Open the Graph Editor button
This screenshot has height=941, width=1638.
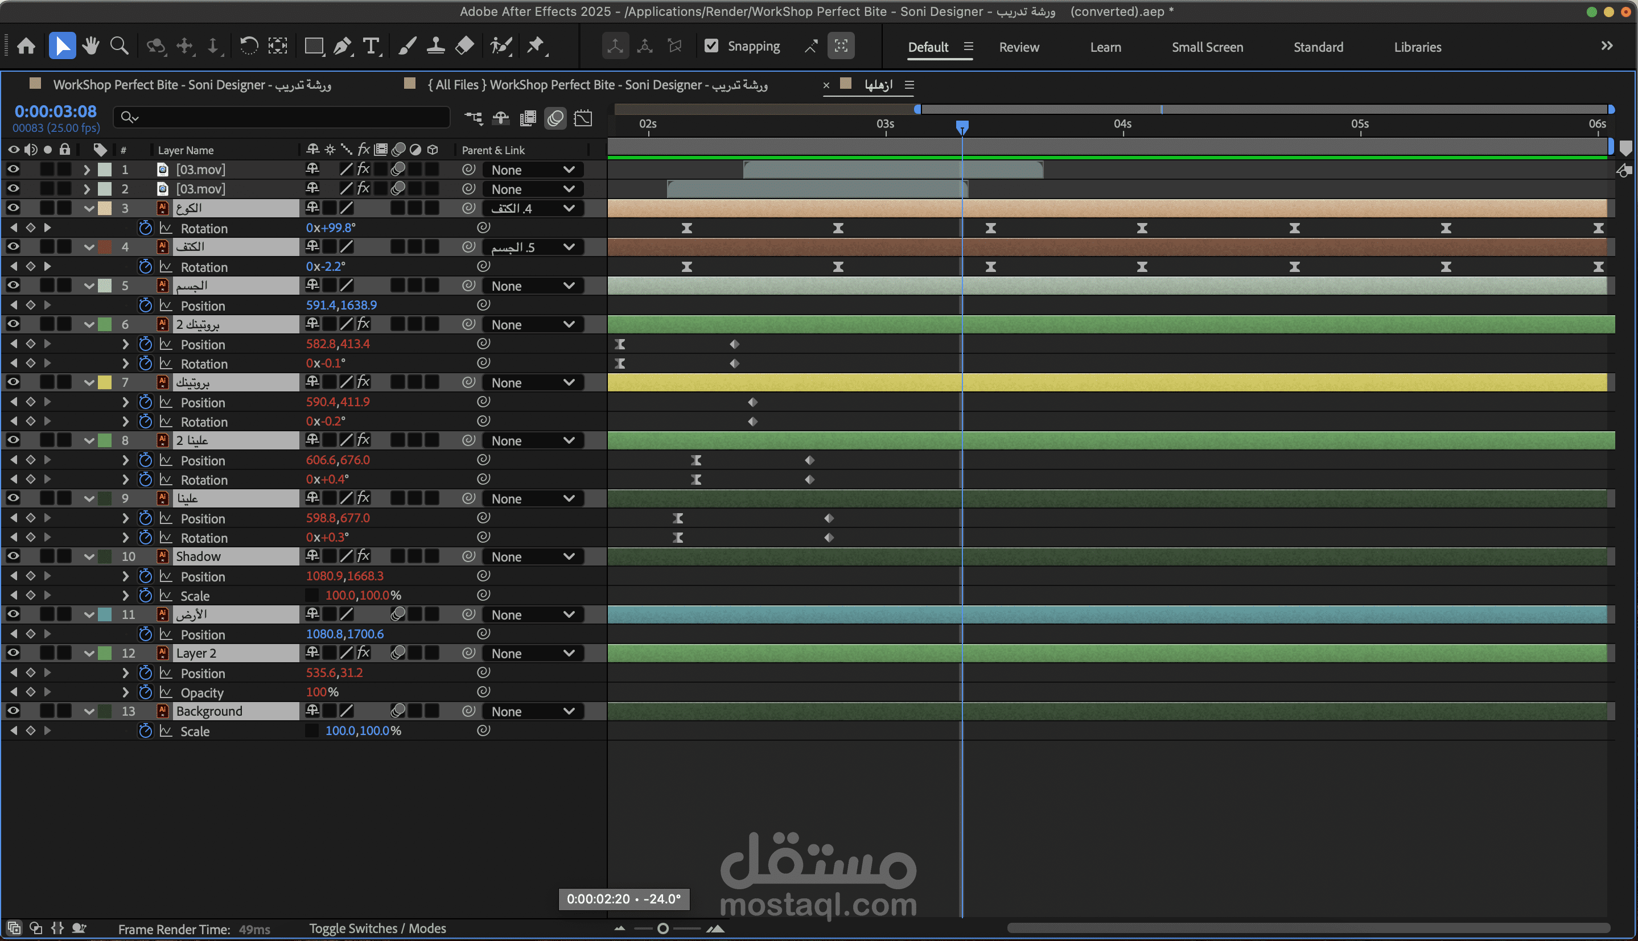pyautogui.click(x=583, y=118)
